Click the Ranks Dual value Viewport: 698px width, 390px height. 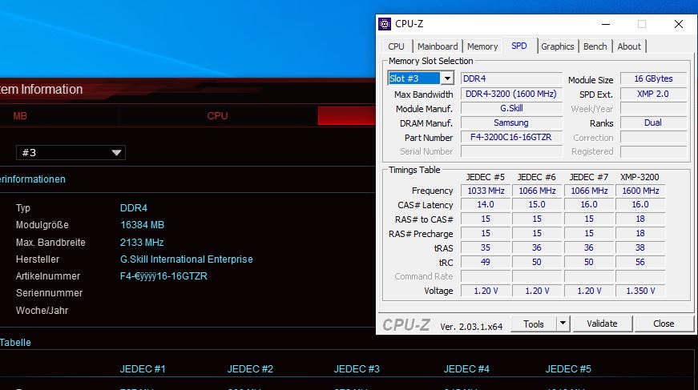[x=653, y=123]
